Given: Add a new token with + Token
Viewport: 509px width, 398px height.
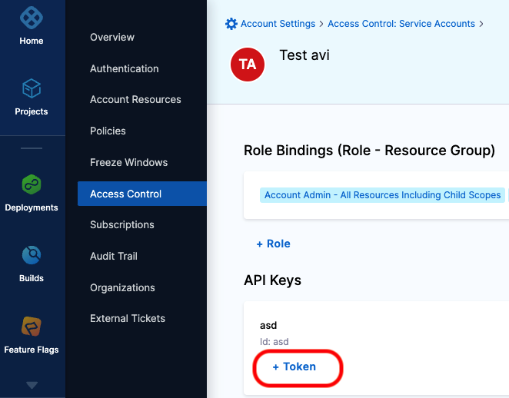Looking at the screenshot, I should 294,366.
